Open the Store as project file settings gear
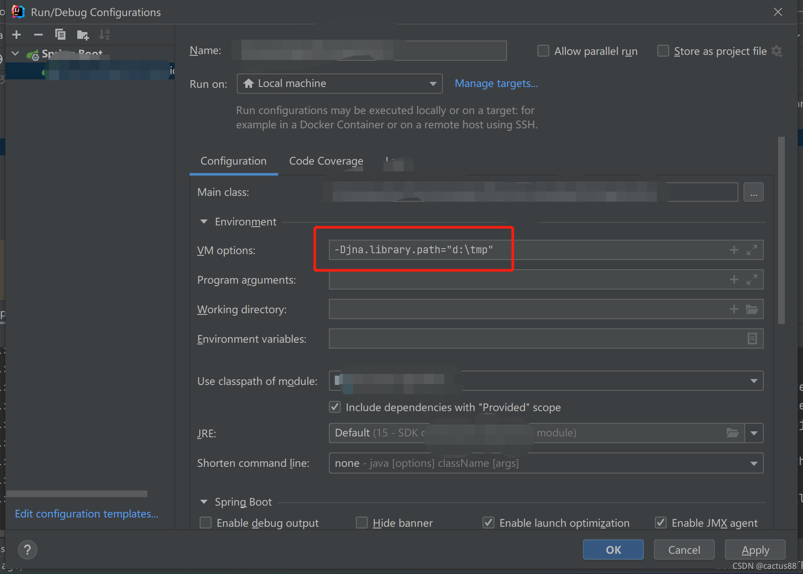Image resolution: width=803 pixels, height=574 pixels. (778, 51)
